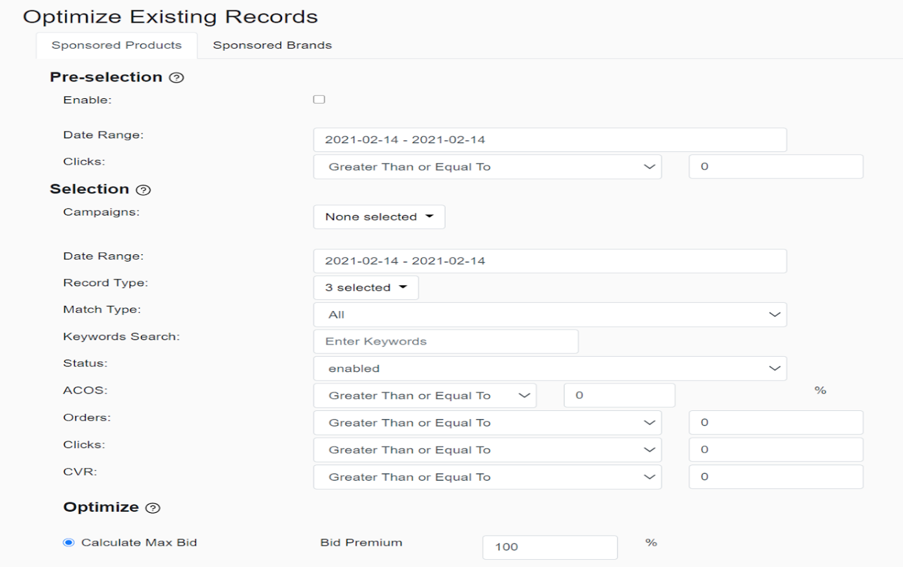Click the Enter Keywords search field

446,341
